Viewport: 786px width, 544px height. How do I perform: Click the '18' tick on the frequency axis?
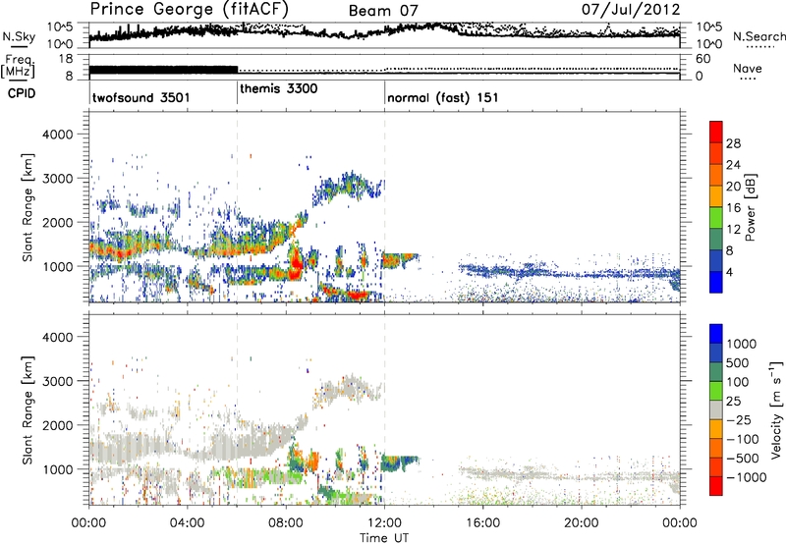(x=66, y=59)
